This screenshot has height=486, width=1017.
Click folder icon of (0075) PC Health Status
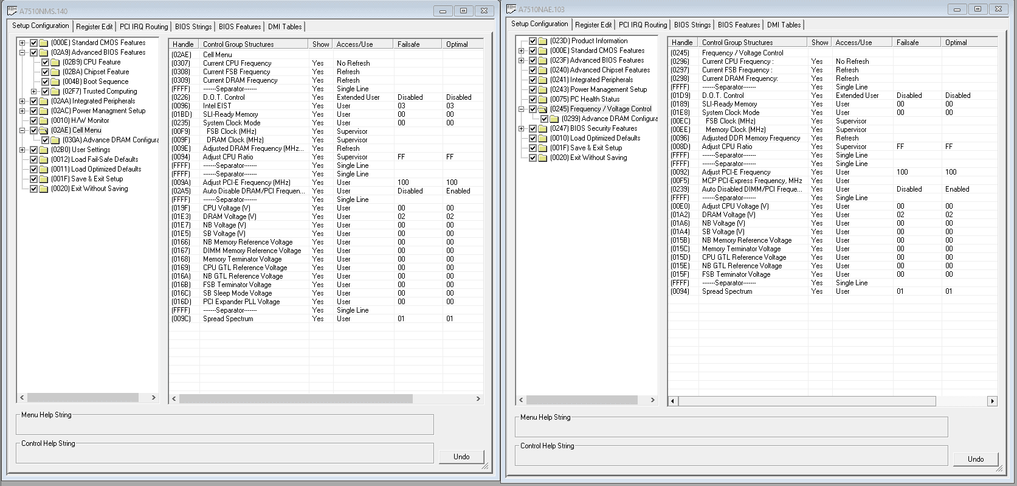tap(543, 99)
